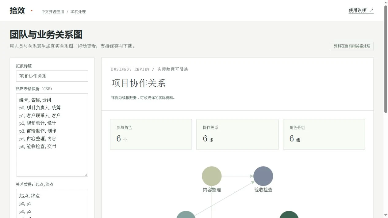Screen dimensions: 388x218
Task: Click inside the CSV data textarea
Action: click(x=52, y=135)
